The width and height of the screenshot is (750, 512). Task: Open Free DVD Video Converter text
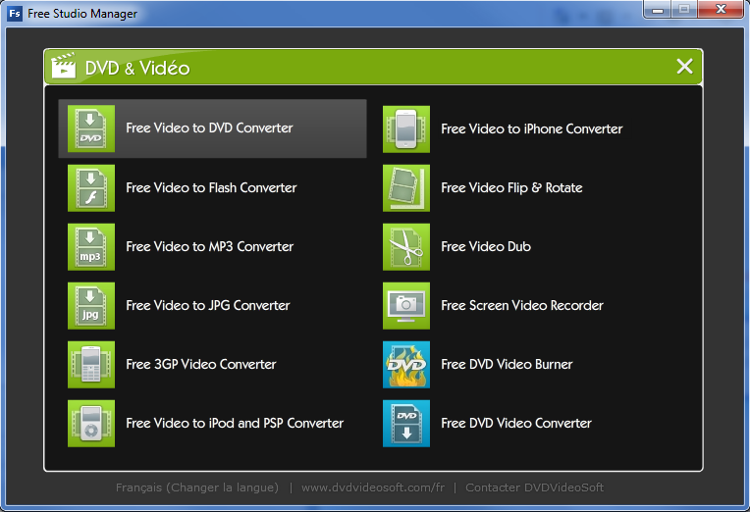(516, 423)
